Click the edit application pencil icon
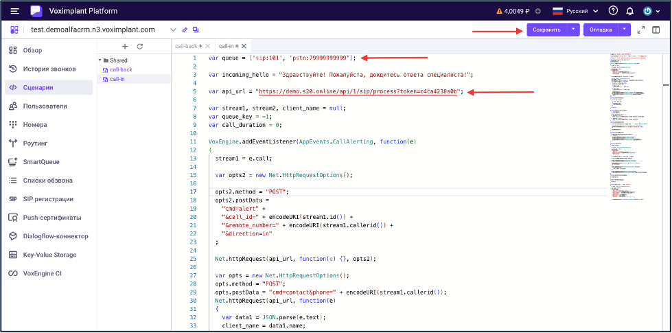672x333 pixels. click(185, 30)
